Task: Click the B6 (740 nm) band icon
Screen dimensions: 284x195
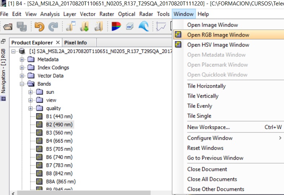Action: (x=39, y=157)
